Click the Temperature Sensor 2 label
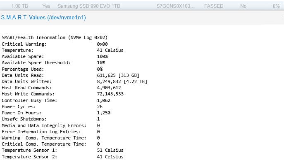Viewport: 284px width, 160px height. click(29, 157)
